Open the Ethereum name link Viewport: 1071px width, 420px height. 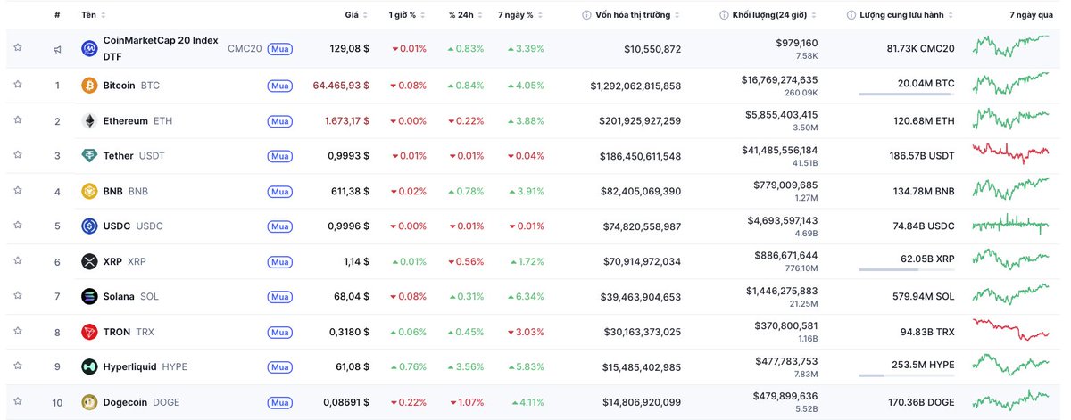click(x=126, y=120)
